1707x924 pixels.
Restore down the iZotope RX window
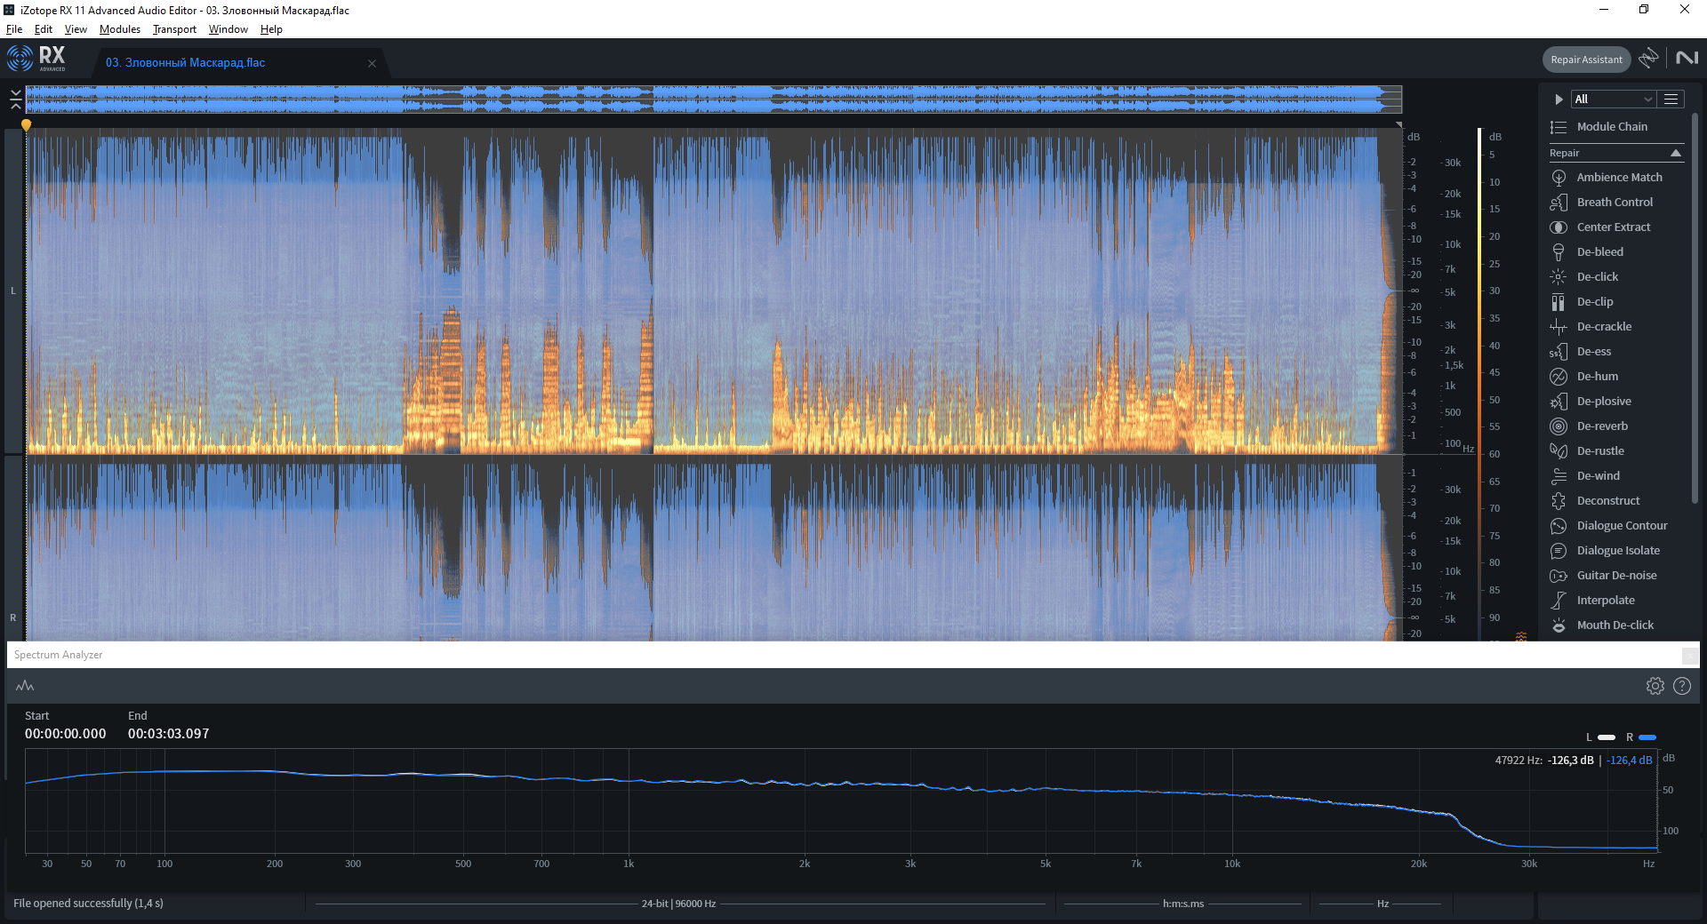point(1644,10)
